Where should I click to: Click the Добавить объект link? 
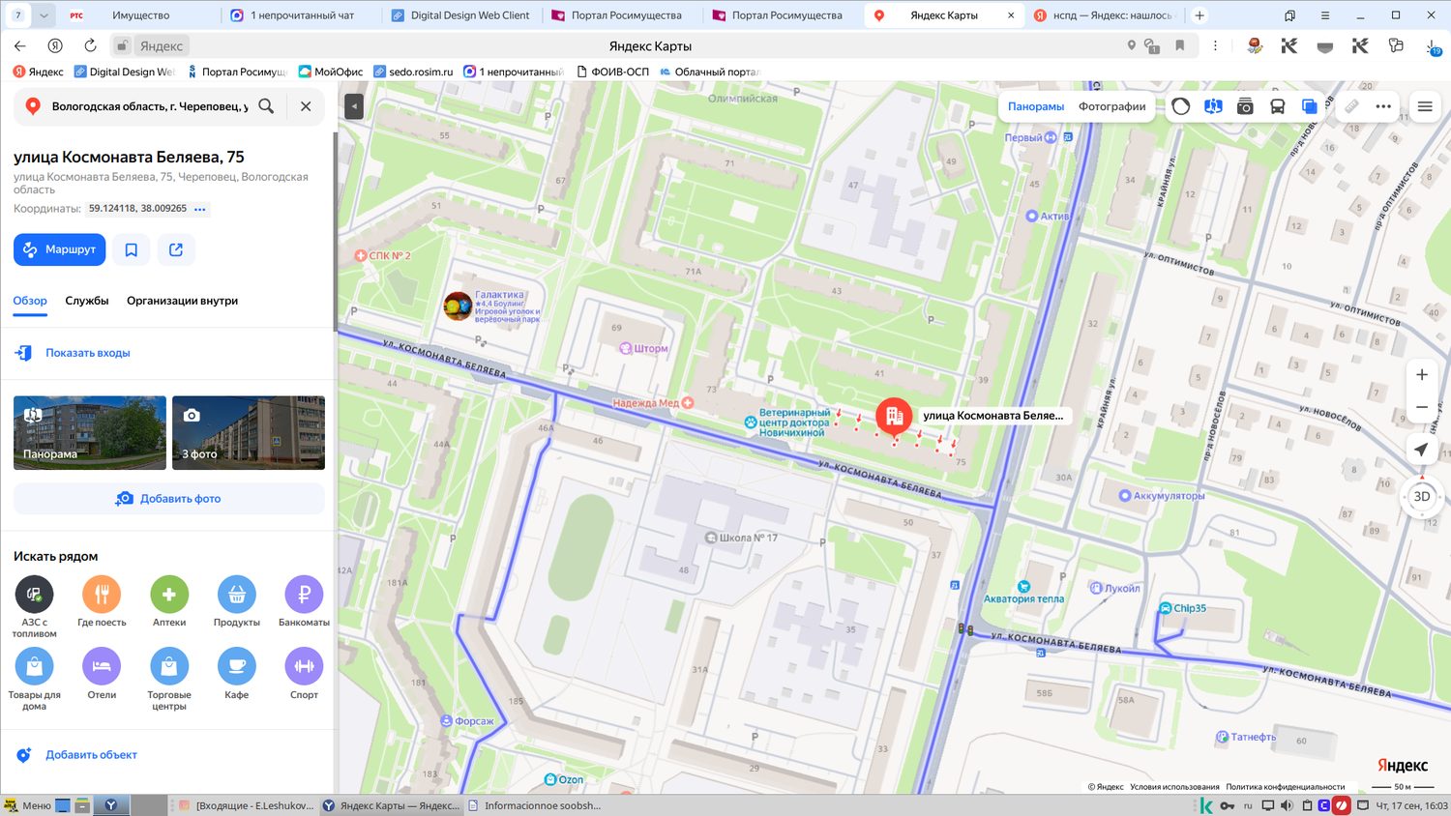(x=91, y=755)
